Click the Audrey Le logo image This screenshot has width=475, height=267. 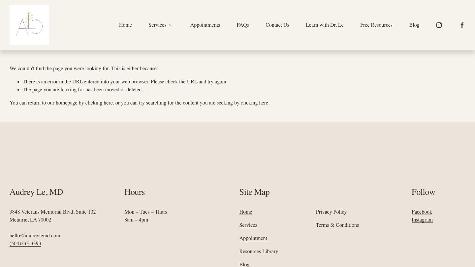(29, 25)
